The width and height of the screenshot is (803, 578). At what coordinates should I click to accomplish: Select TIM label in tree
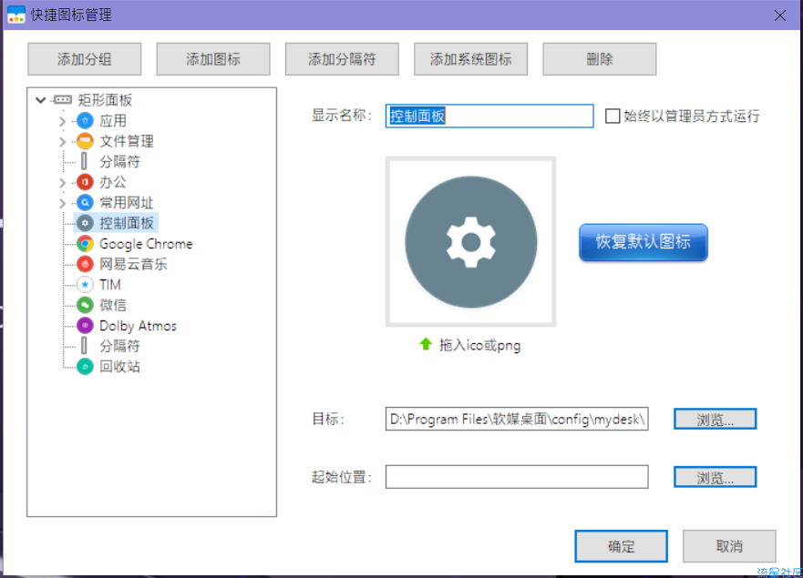click(x=110, y=284)
